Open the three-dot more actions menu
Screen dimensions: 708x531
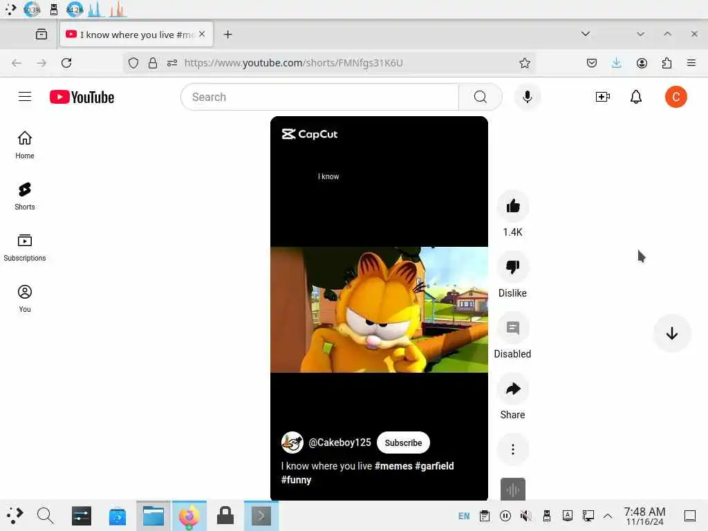pyautogui.click(x=513, y=449)
